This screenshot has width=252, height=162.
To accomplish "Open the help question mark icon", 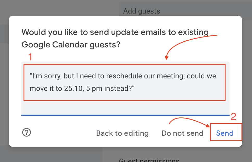I will click(27, 133).
